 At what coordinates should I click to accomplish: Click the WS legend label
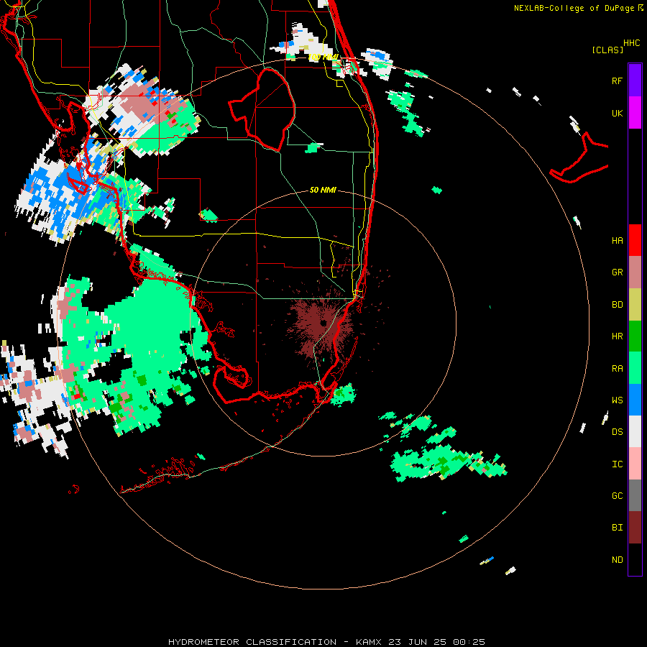coord(617,400)
